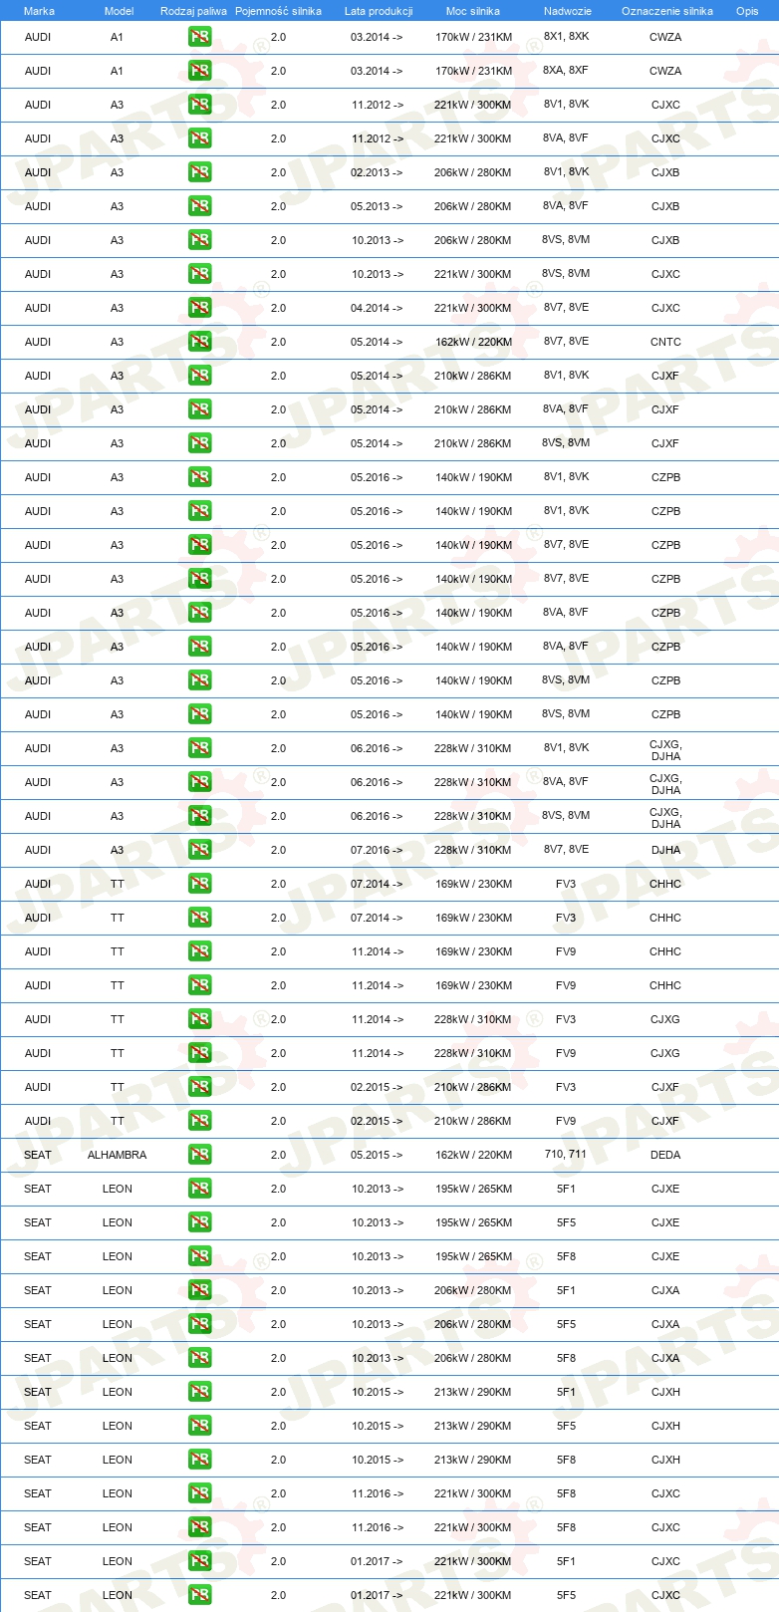The image size is (779, 1612).
Task: Click the Lata produkcji column header
Action: point(379,11)
